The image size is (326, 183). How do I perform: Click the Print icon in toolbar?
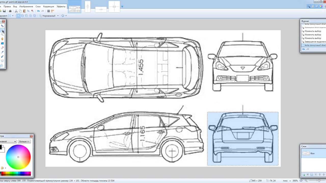(x=10, y=11)
